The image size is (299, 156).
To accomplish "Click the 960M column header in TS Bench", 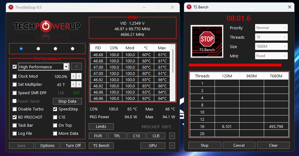I will tap(252, 76).
